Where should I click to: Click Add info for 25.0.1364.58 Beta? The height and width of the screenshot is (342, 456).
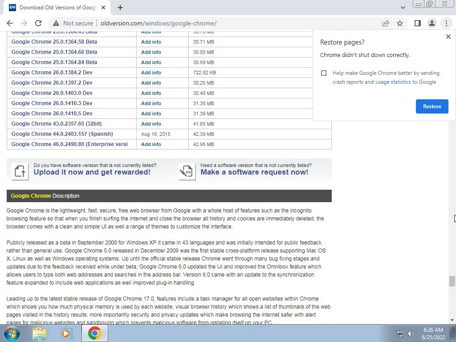coord(151,42)
